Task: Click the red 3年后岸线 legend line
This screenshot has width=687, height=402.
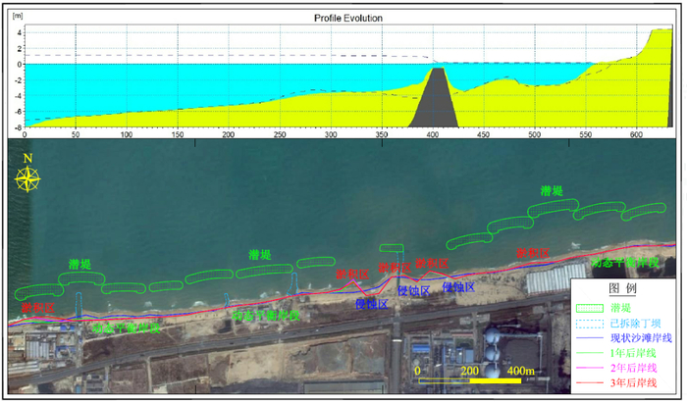Action: pos(590,383)
